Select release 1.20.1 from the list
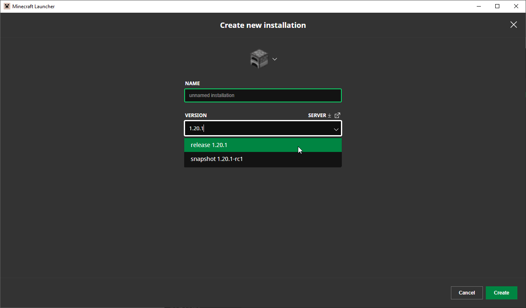The image size is (526, 308). pyautogui.click(x=263, y=145)
